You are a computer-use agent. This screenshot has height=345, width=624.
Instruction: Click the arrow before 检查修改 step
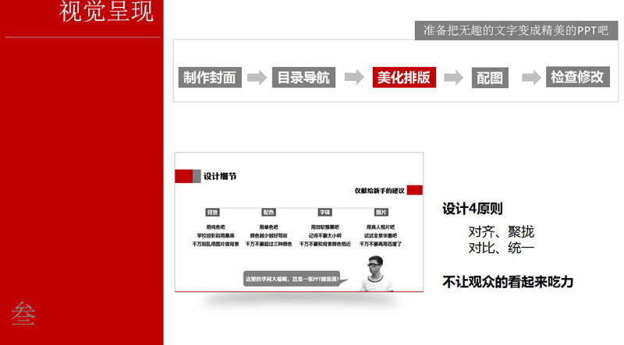531,76
